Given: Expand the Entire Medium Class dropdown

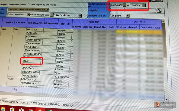Looking at the screenshot, I should coord(52,15).
